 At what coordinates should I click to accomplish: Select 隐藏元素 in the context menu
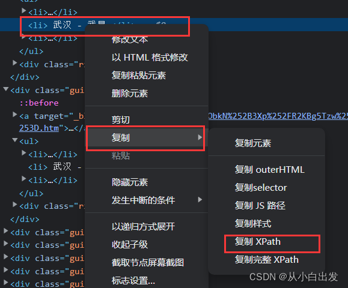coord(130,182)
